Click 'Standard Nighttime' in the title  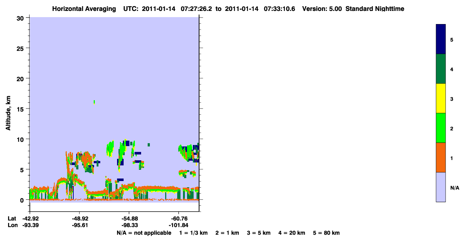[x=375, y=9]
